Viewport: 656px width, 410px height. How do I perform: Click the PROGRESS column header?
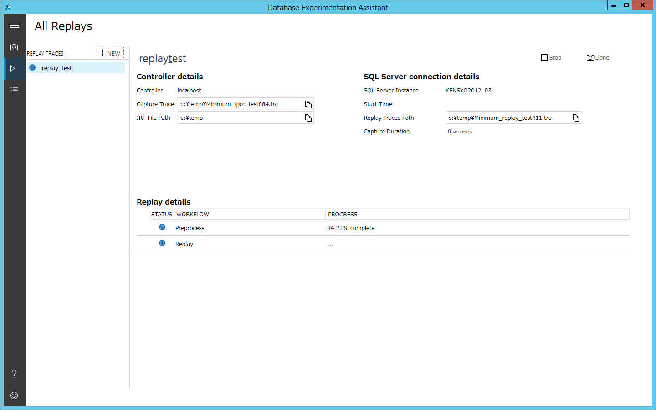tap(477, 214)
